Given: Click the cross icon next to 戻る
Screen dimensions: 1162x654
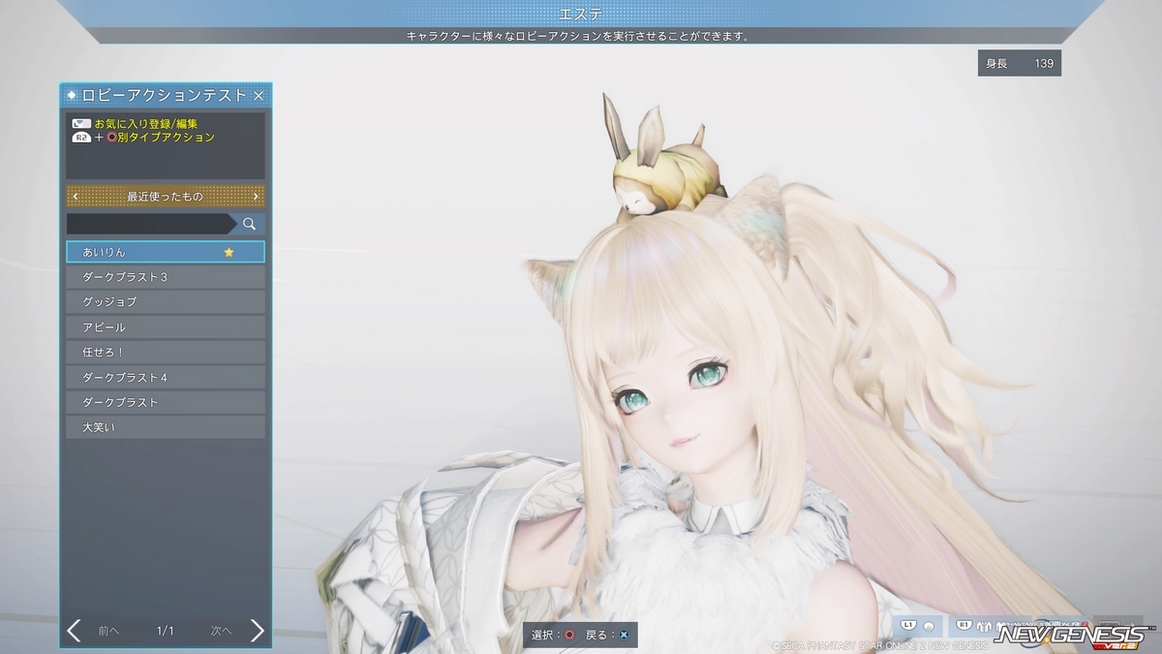Looking at the screenshot, I should [624, 635].
